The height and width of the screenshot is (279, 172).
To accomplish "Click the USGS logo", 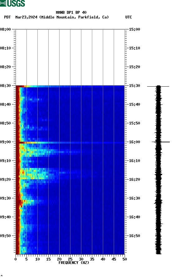I will point(12,3).
